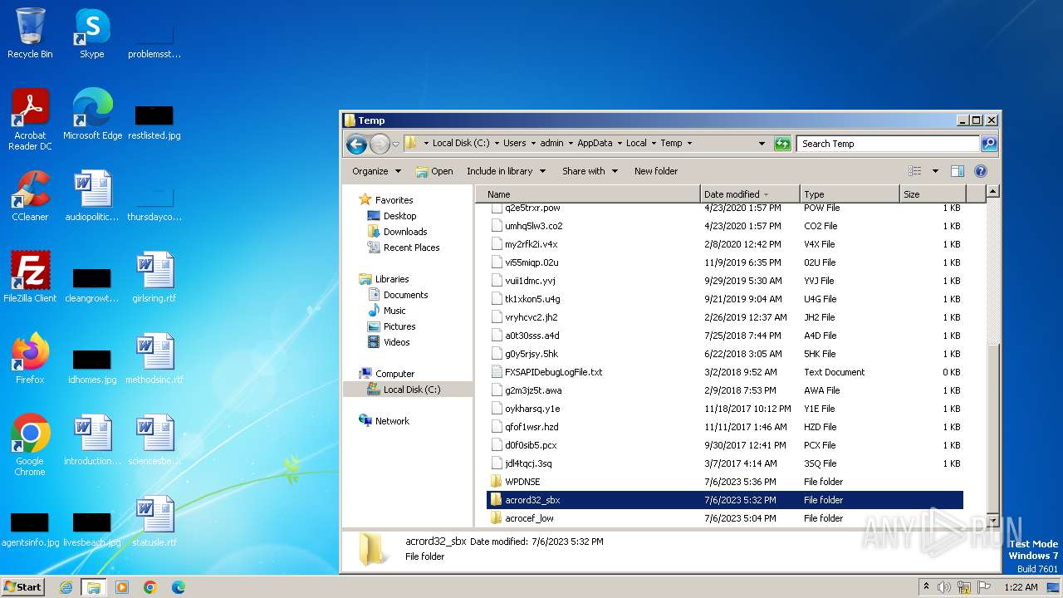Select the restlisted.jpg desktop file
Viewport: 1063px width, 598px height.
coord(154,121)
